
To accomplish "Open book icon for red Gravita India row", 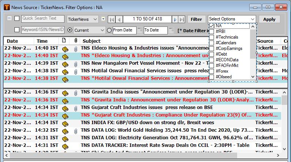I will tap(65, 101).
